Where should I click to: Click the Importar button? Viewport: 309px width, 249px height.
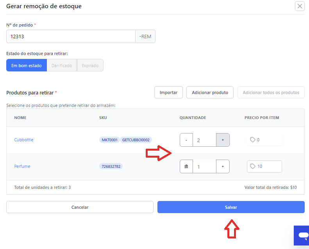tap(168, 92)
